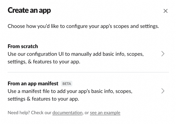Click the settings & features line under app manifest
The width and height of the screenshot is (176, 124).
coord(43,99)
